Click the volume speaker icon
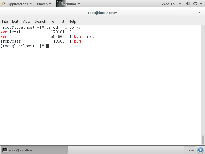The width and height of the screenshot is (205, 154). point(188,4)
